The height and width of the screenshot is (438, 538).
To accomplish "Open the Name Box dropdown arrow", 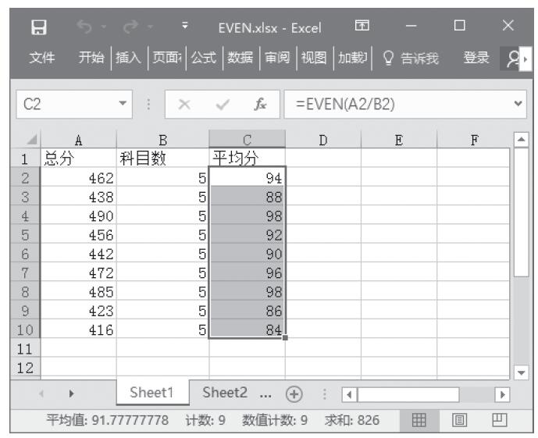I will (123, 104).
